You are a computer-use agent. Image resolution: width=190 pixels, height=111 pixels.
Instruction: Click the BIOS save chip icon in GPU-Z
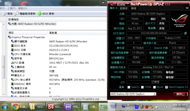185,33
